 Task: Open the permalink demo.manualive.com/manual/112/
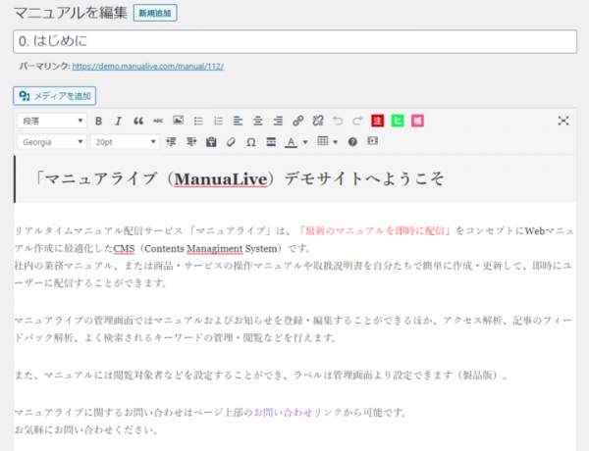148,67
